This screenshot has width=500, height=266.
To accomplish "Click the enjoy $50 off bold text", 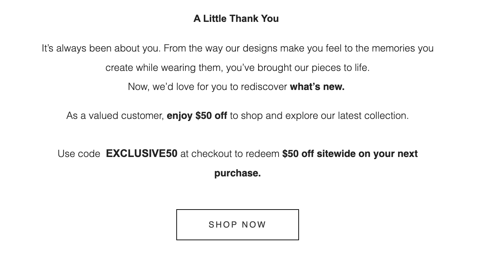I will pyautogui.click(x=197, y=115).
